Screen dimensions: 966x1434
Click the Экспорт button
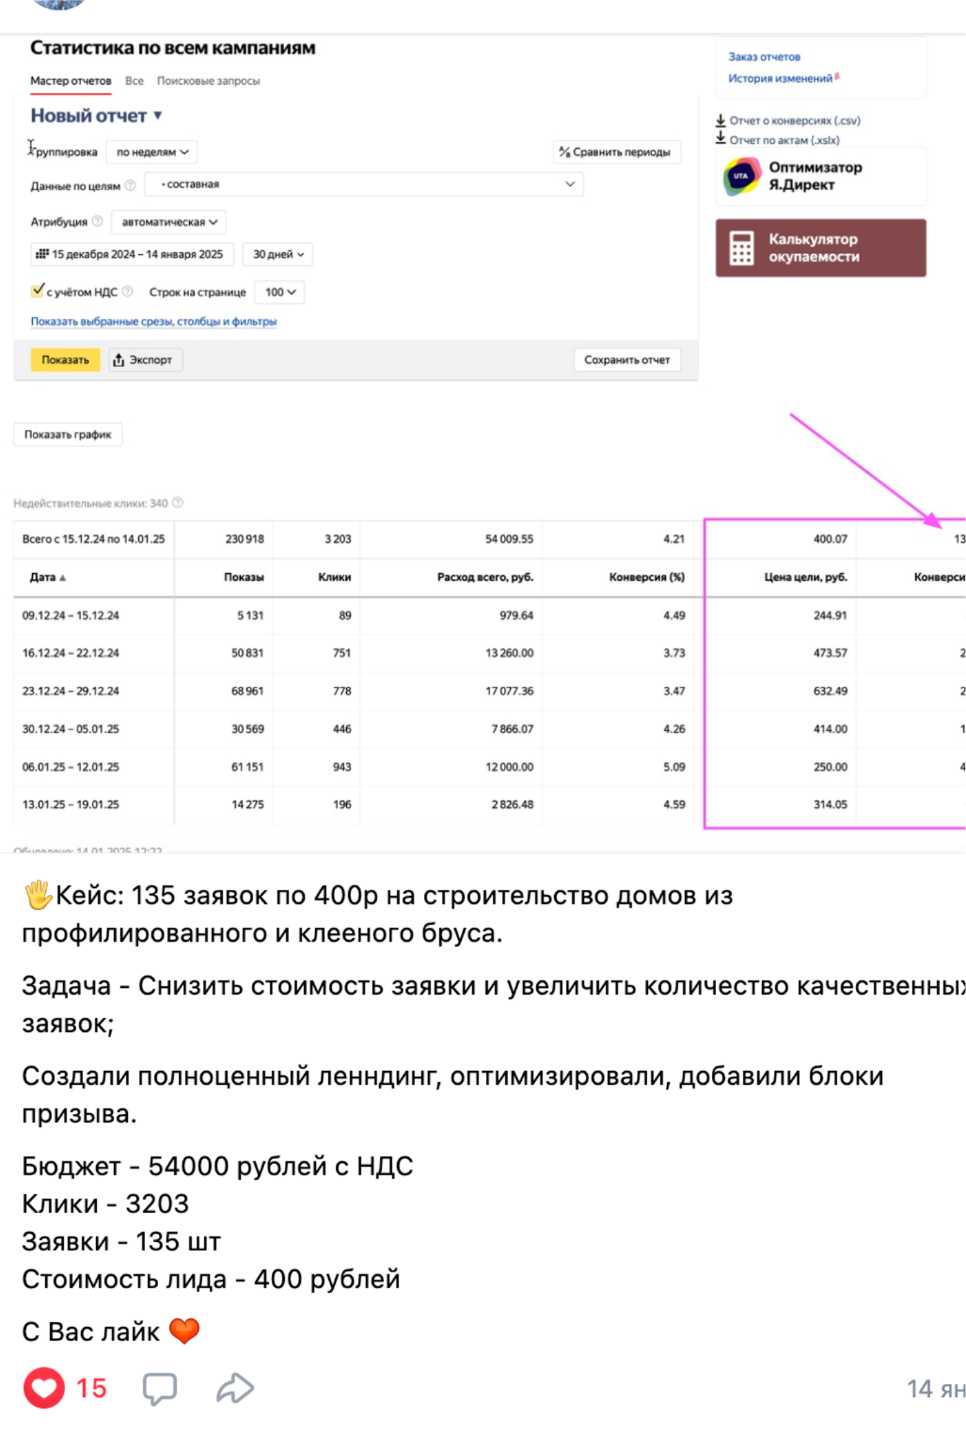pos(145,360)
